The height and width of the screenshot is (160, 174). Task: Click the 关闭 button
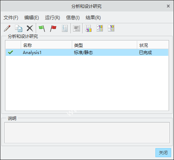tap(163, 152)
